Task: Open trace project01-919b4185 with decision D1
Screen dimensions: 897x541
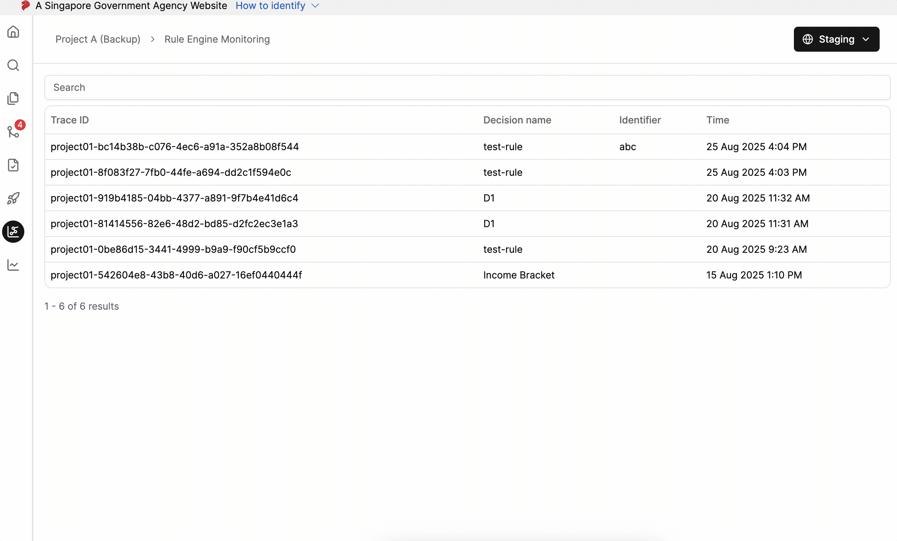Action: 467,198
